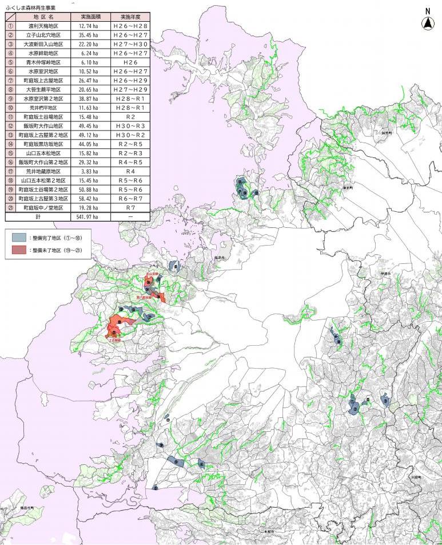
Task: Click the 58.42 ha area value
Action: tap(89, 199)
